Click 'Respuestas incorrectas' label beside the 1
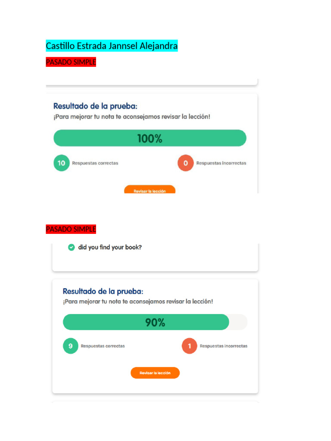 click(x=223, y=346)
